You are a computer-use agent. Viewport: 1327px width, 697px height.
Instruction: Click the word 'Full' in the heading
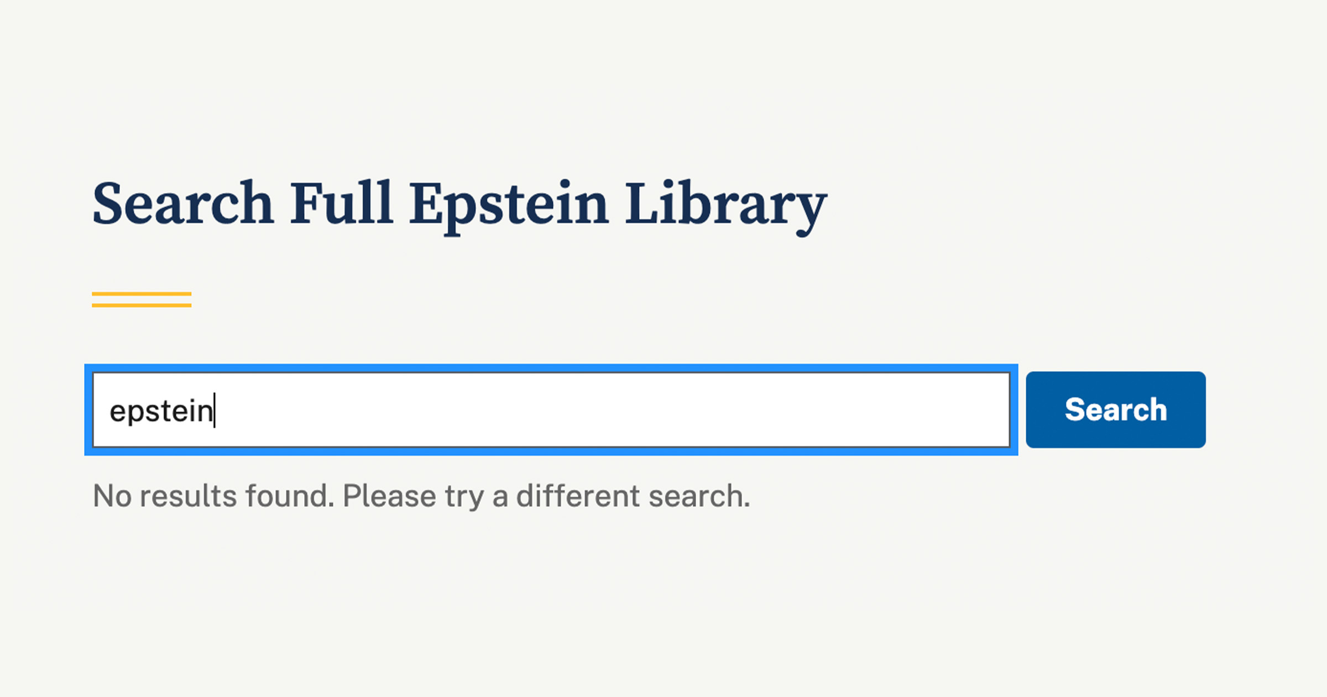click(x=341, y=205)
